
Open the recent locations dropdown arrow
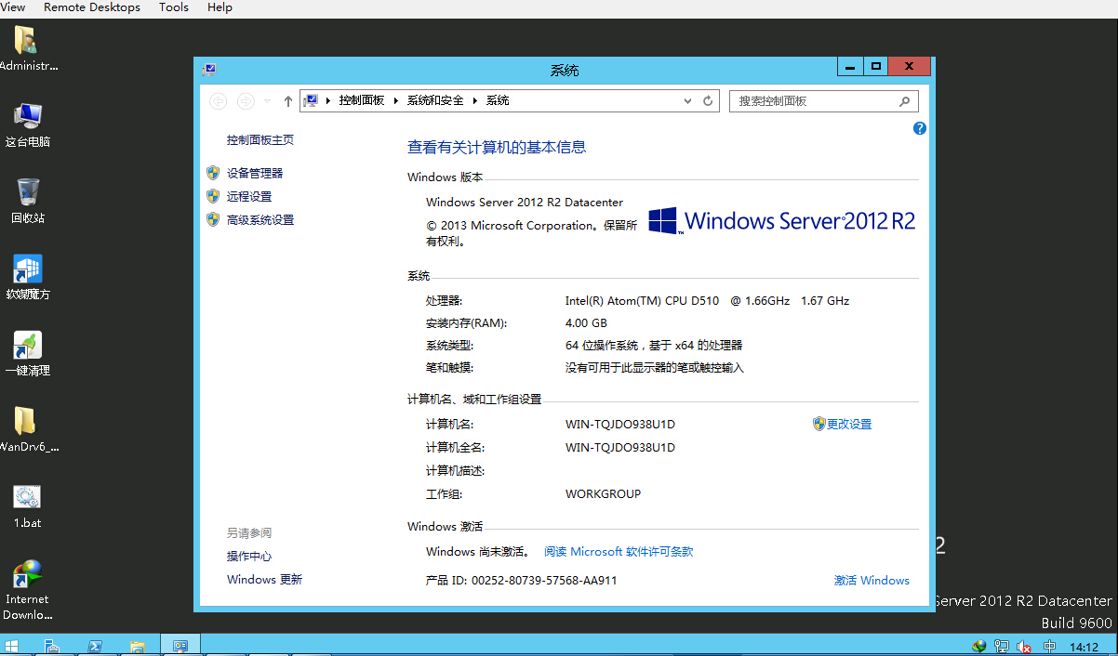tap(268, 101)
